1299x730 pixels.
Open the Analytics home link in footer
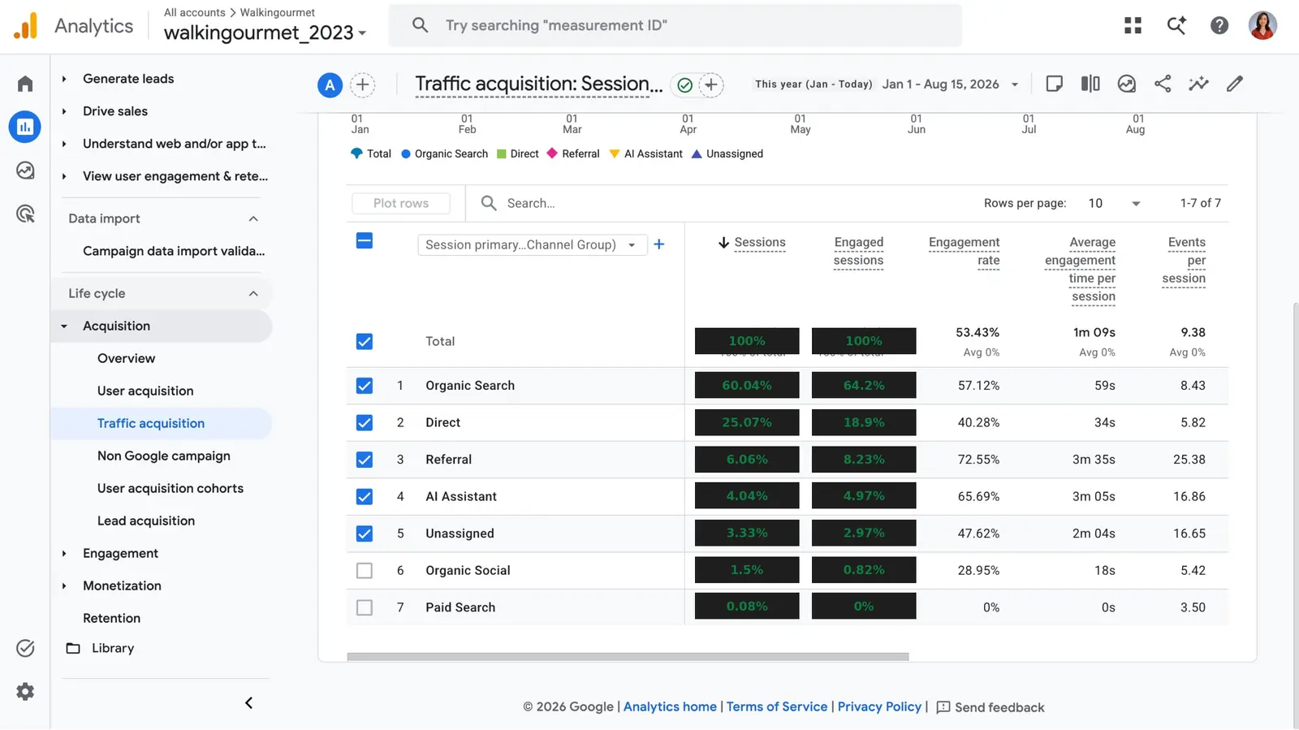point(670,706)
